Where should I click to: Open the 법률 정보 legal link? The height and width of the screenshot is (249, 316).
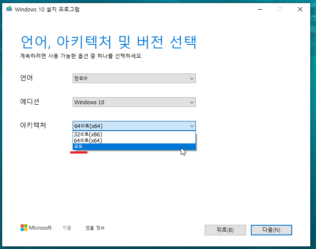(x=95, y=228)
